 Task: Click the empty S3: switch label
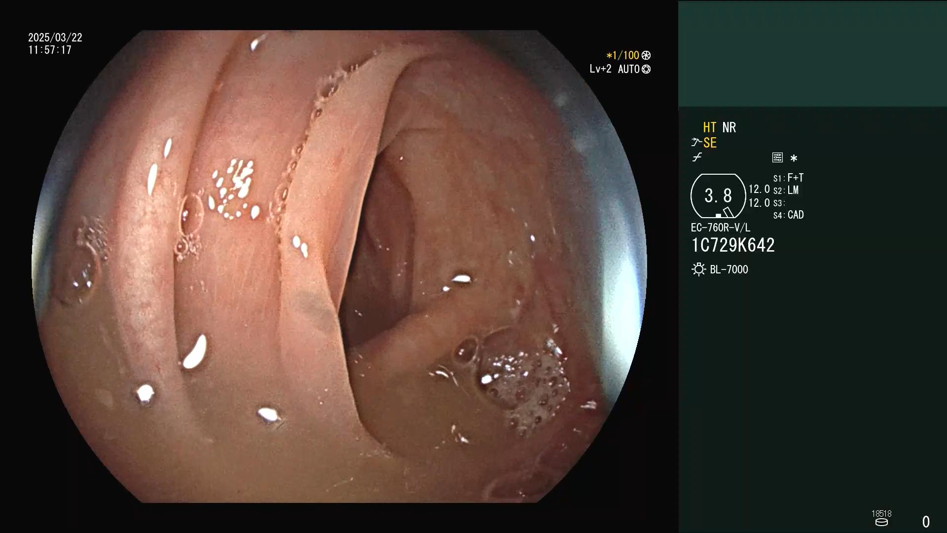click(778, 203)
